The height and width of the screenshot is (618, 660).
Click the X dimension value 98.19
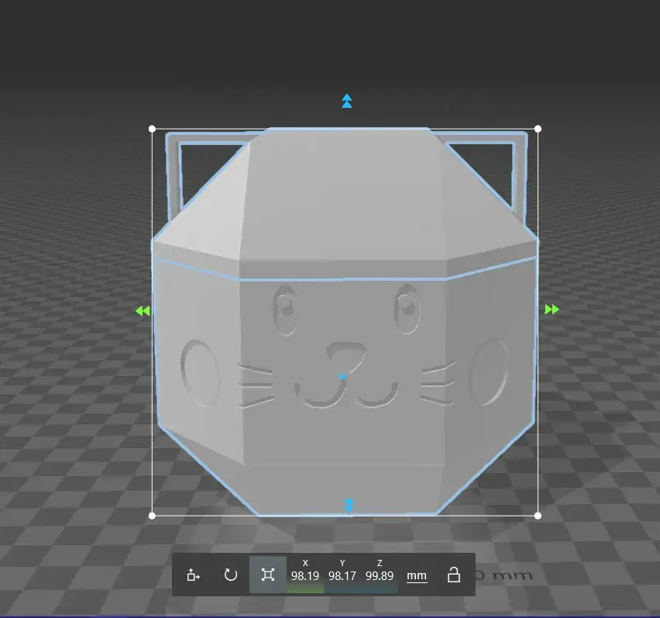click(x=305, y=576)
